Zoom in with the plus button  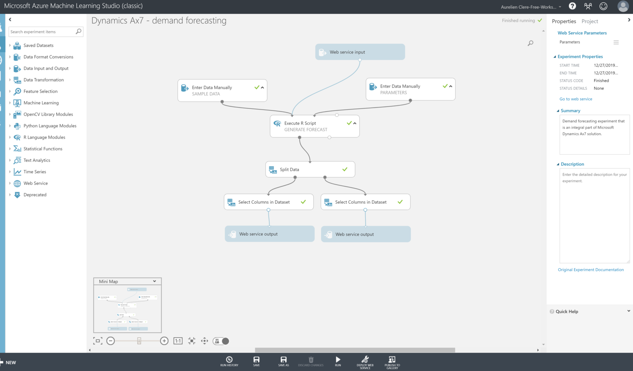(x=165, y=341)
